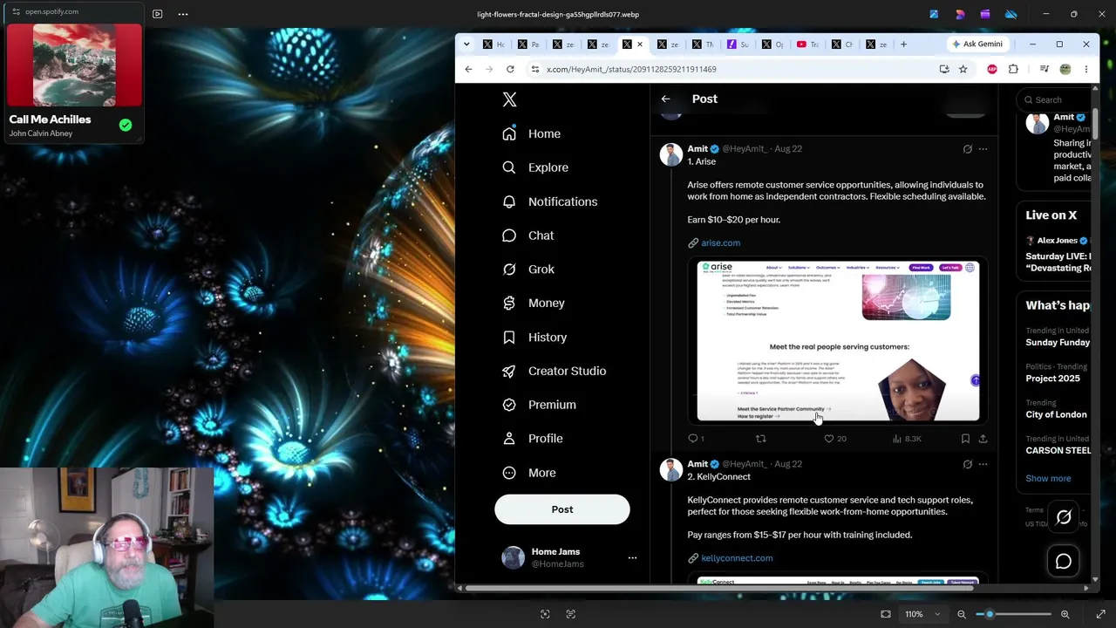Open Chat in X sidebar

coord(528,235)
